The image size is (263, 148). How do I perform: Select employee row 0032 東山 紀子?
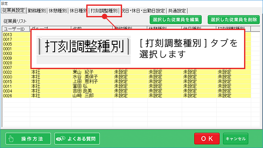tap(127, 72)
